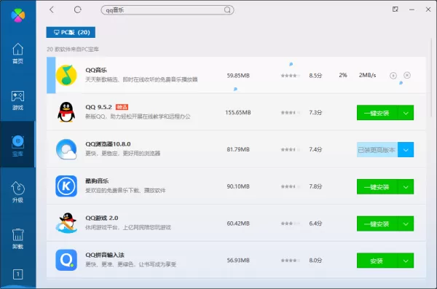
Task: Switch to the PC版 (20) tab
Action: [x=71, y=32]
